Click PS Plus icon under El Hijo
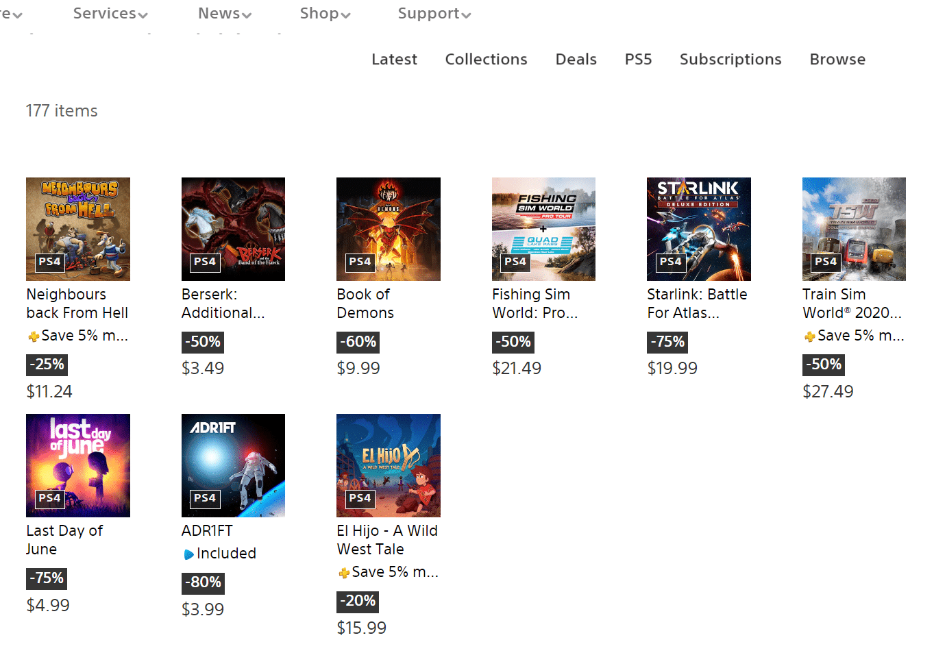934x666 pixels. coord(343,573)
